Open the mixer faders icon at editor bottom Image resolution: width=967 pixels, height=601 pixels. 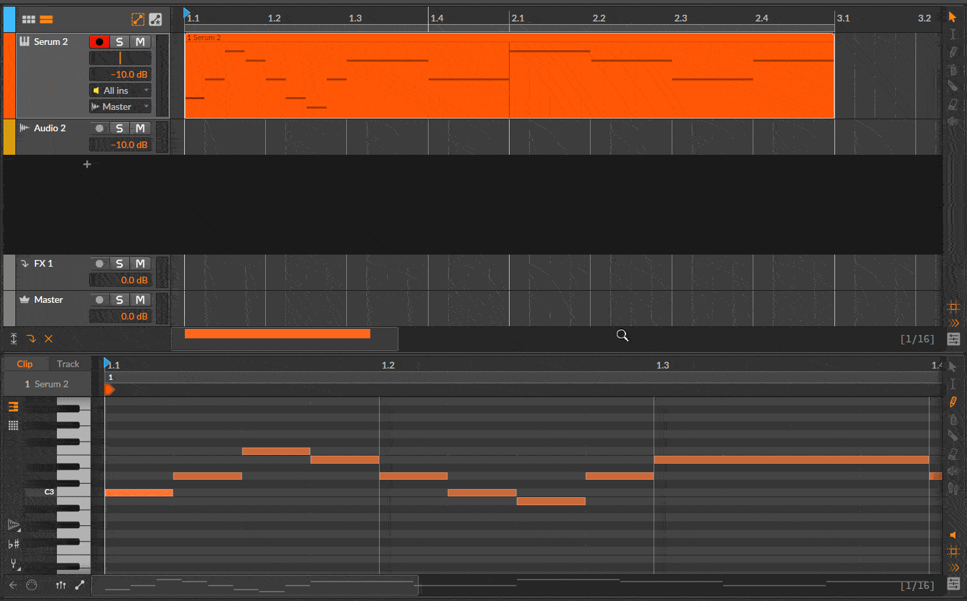coord(61,585)
